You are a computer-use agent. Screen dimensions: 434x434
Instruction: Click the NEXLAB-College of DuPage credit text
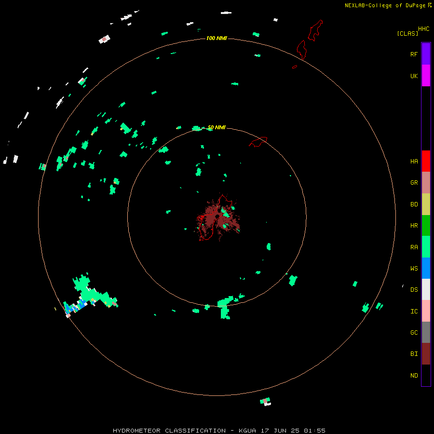click(385, 5)
